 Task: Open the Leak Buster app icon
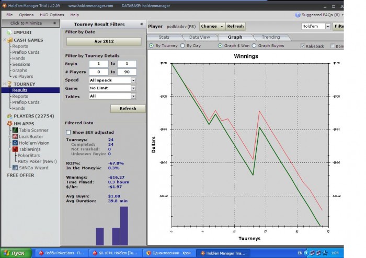pos(15,137)
